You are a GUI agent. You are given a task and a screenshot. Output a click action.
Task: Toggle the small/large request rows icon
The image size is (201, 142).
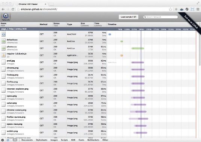[x=8, y=140]
